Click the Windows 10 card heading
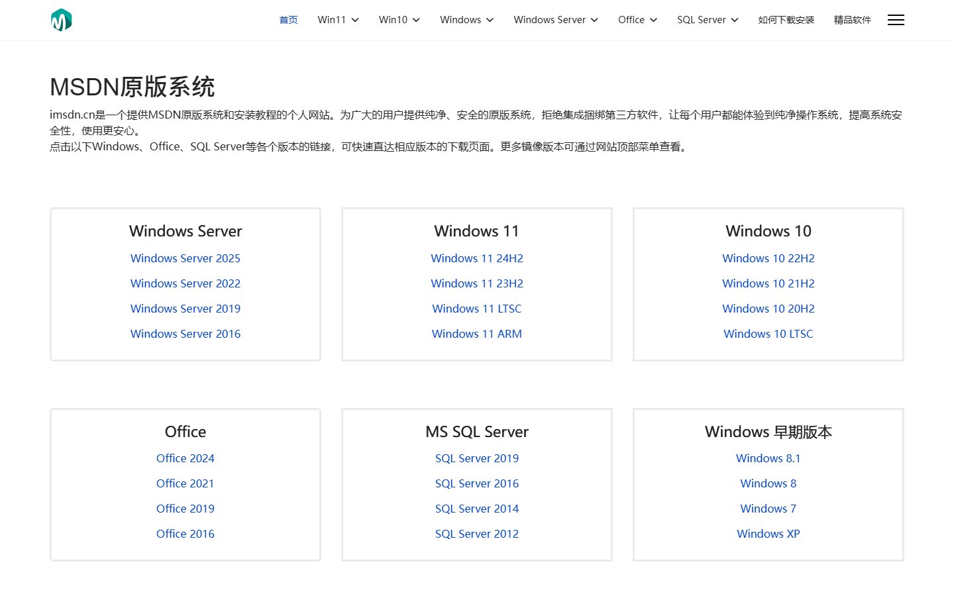Viewport: 954px width, 596px height. [x=768, y=231]
